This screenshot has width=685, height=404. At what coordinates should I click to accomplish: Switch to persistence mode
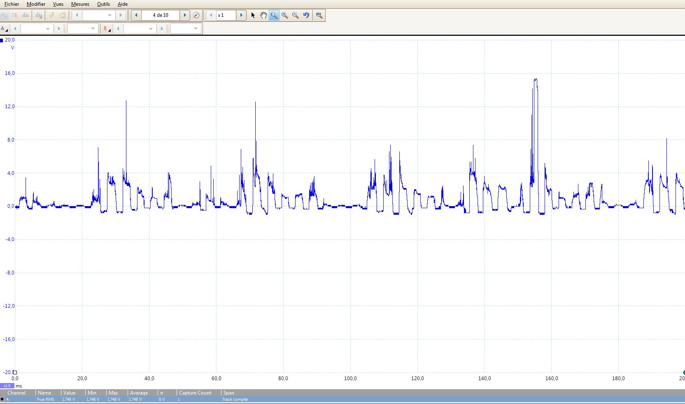(x=15, y=15)
